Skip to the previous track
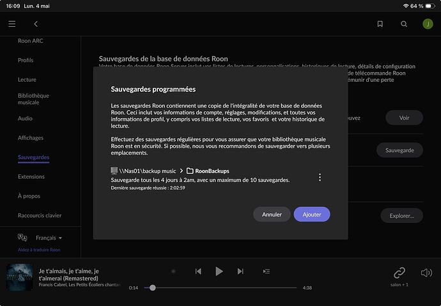Image resolution: width=441 pixels, height=306 pixels. 198,271
